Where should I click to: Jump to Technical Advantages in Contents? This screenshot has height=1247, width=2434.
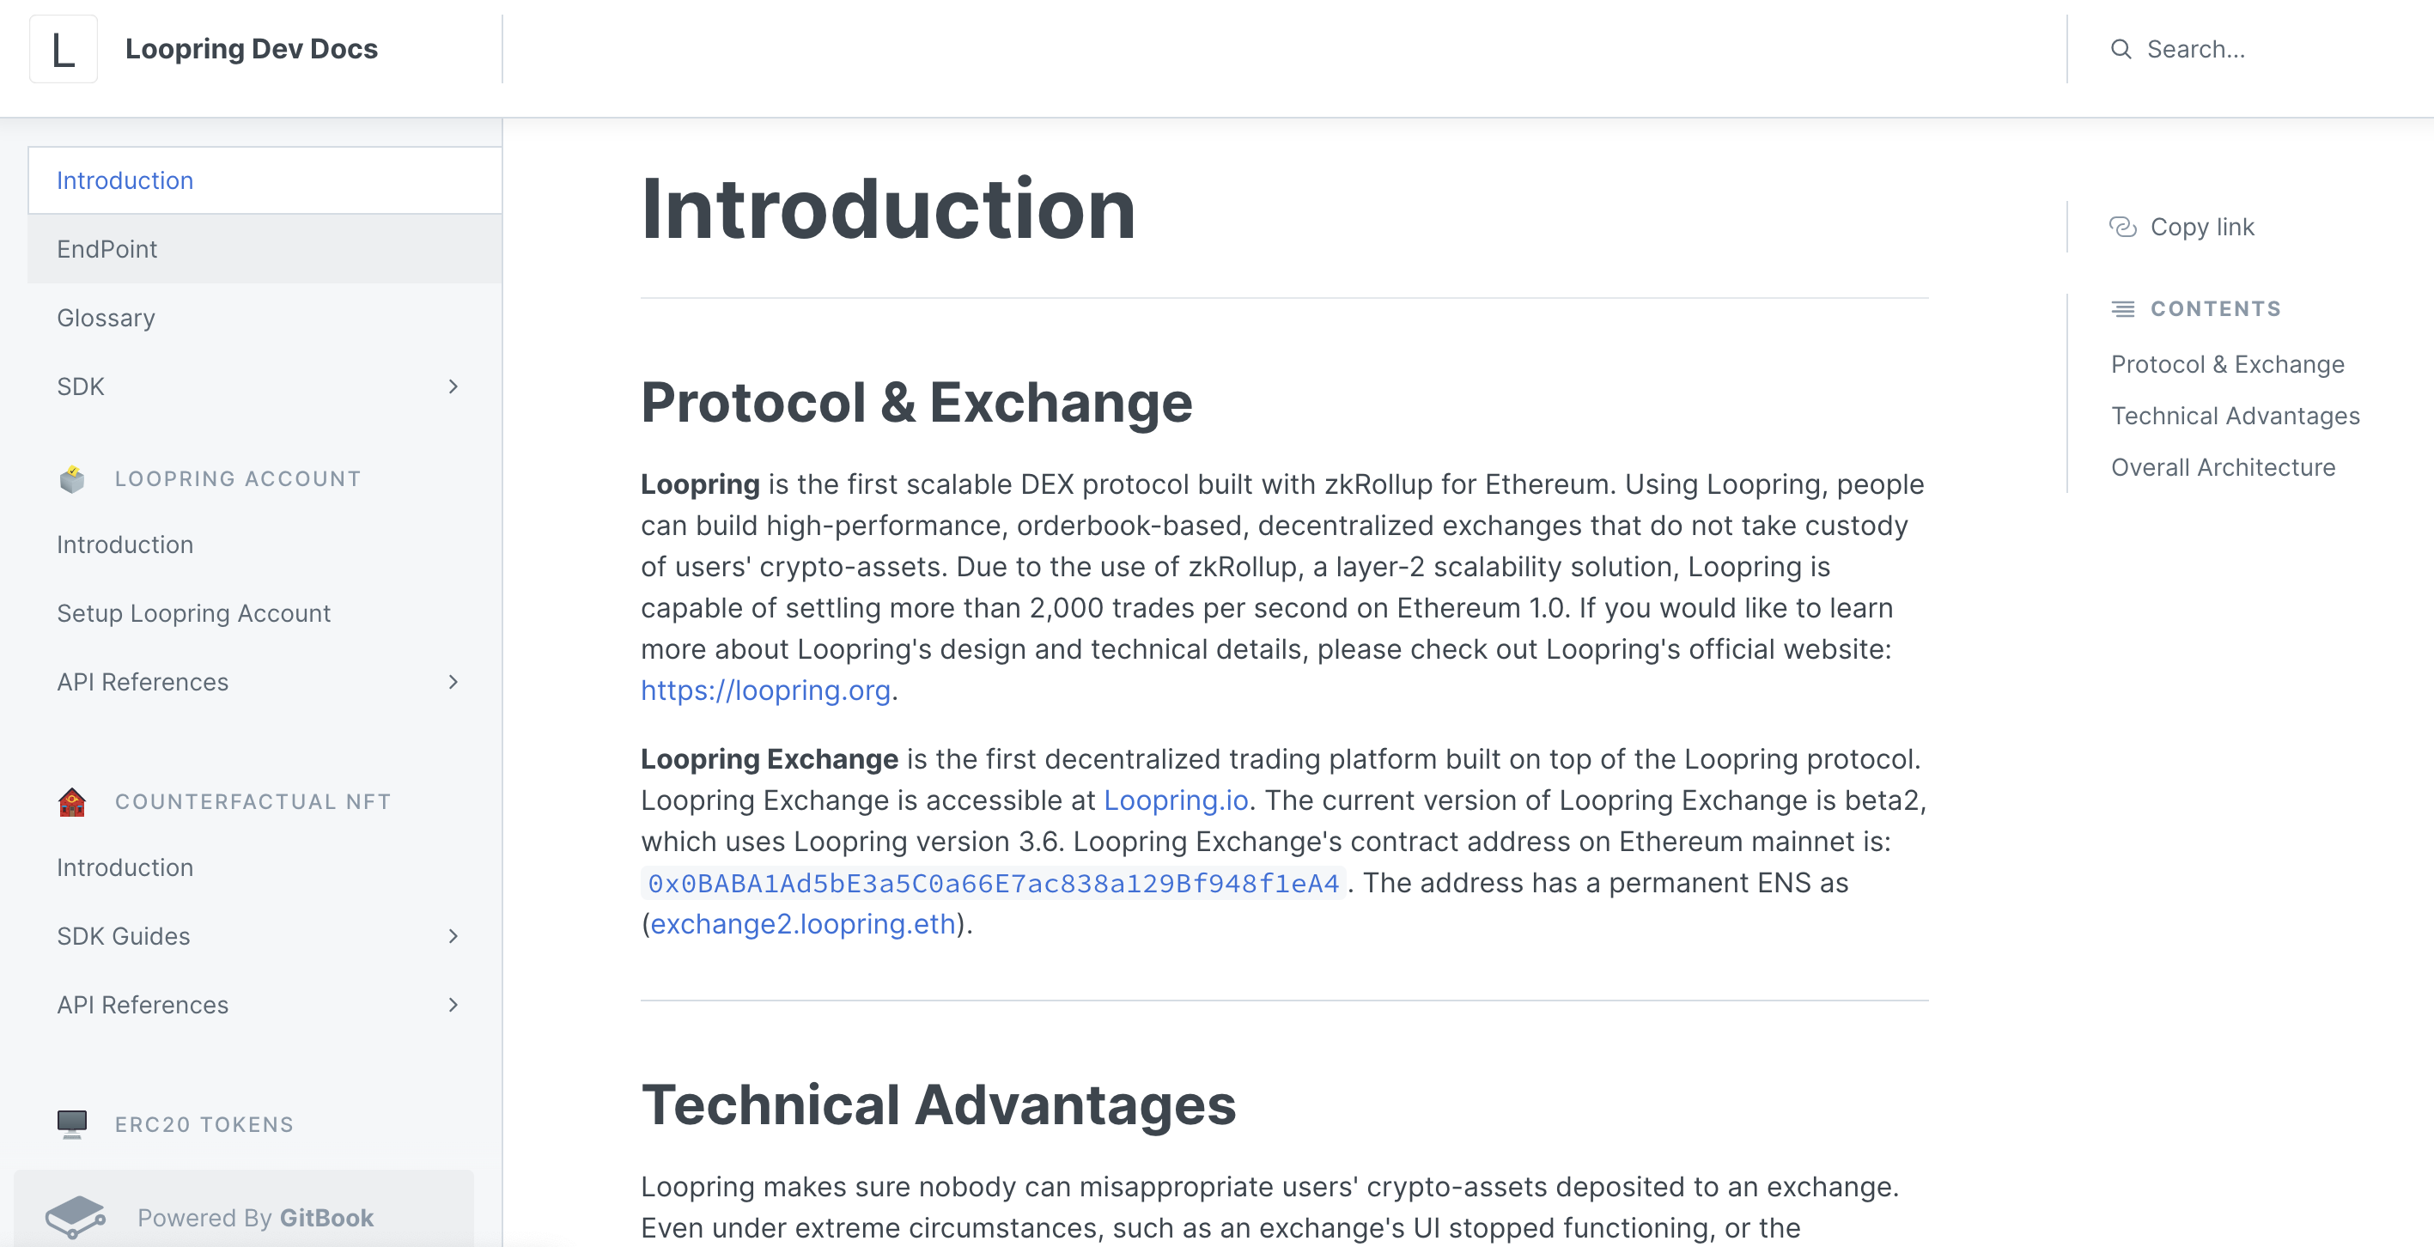[x=2236, y=416]
